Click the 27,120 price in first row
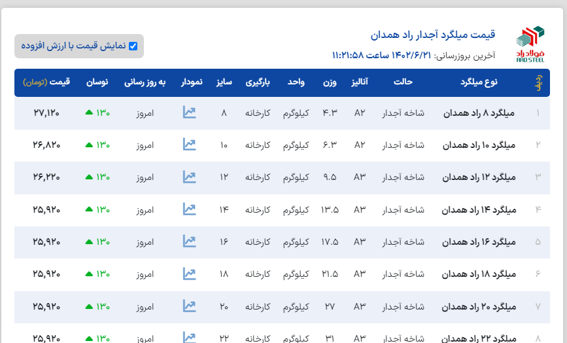Image resolution: width=567 pixels, height=343 pixels. [46, 113]
